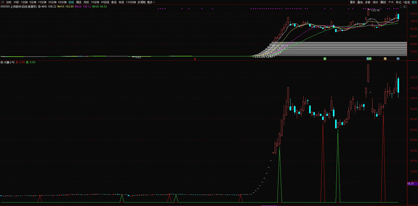Screen dimensions: 418x206
Task: Click the 财 event marker on chart
Action: (398, 59)
